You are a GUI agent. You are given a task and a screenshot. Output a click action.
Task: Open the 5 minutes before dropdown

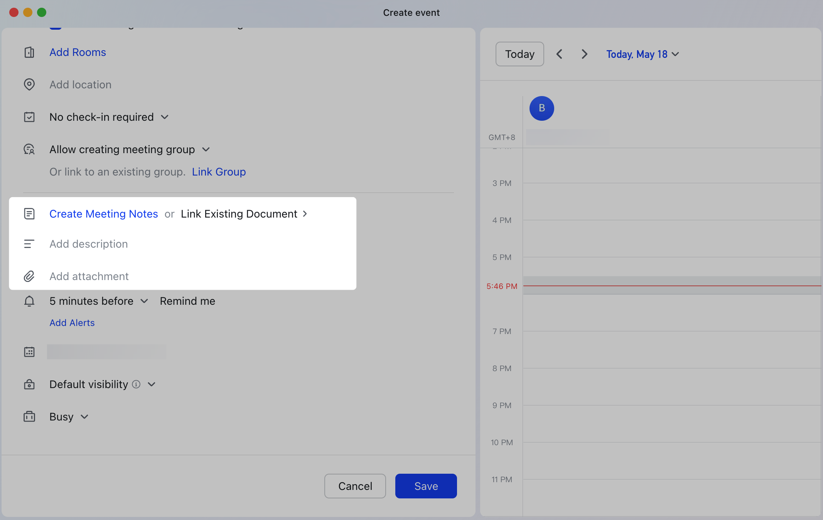click(x=99, y=301)
